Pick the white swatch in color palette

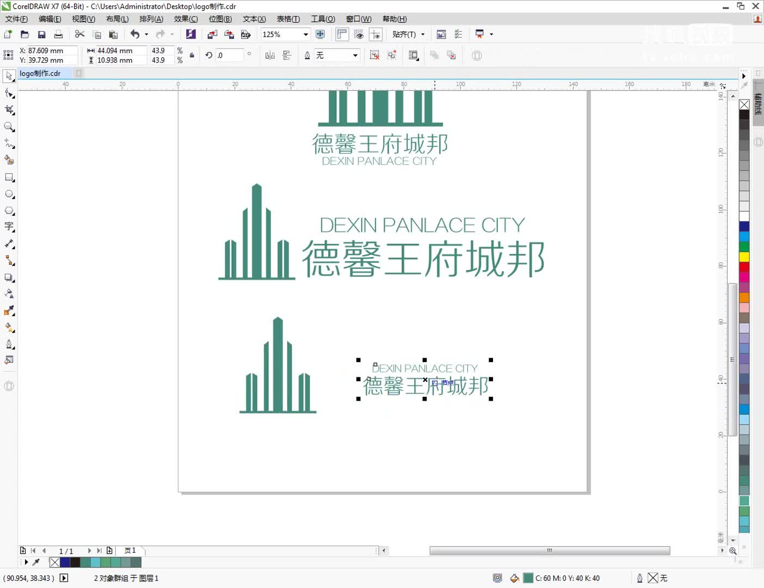pos(744,216)
